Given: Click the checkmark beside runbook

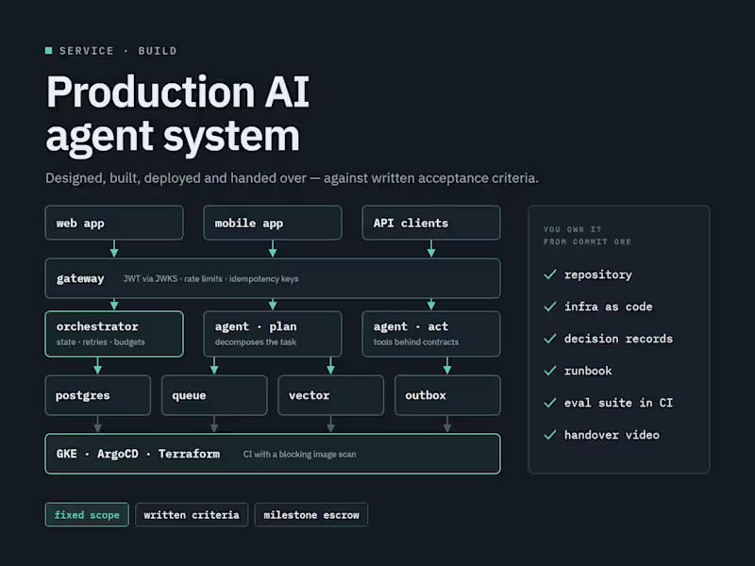Looking at the screenshot, I should click(x=550, y=371).
